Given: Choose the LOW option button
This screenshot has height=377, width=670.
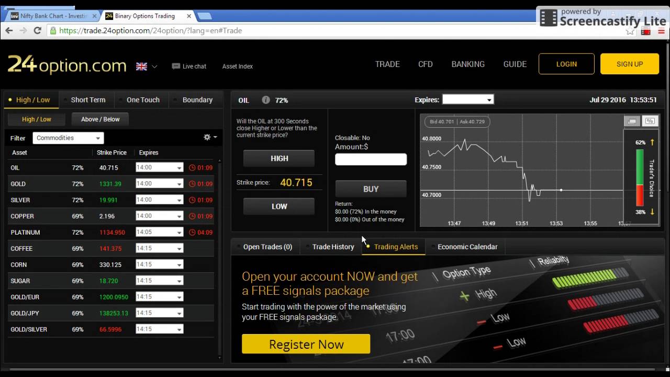Looking at the screenshot, I should [279, 206].
